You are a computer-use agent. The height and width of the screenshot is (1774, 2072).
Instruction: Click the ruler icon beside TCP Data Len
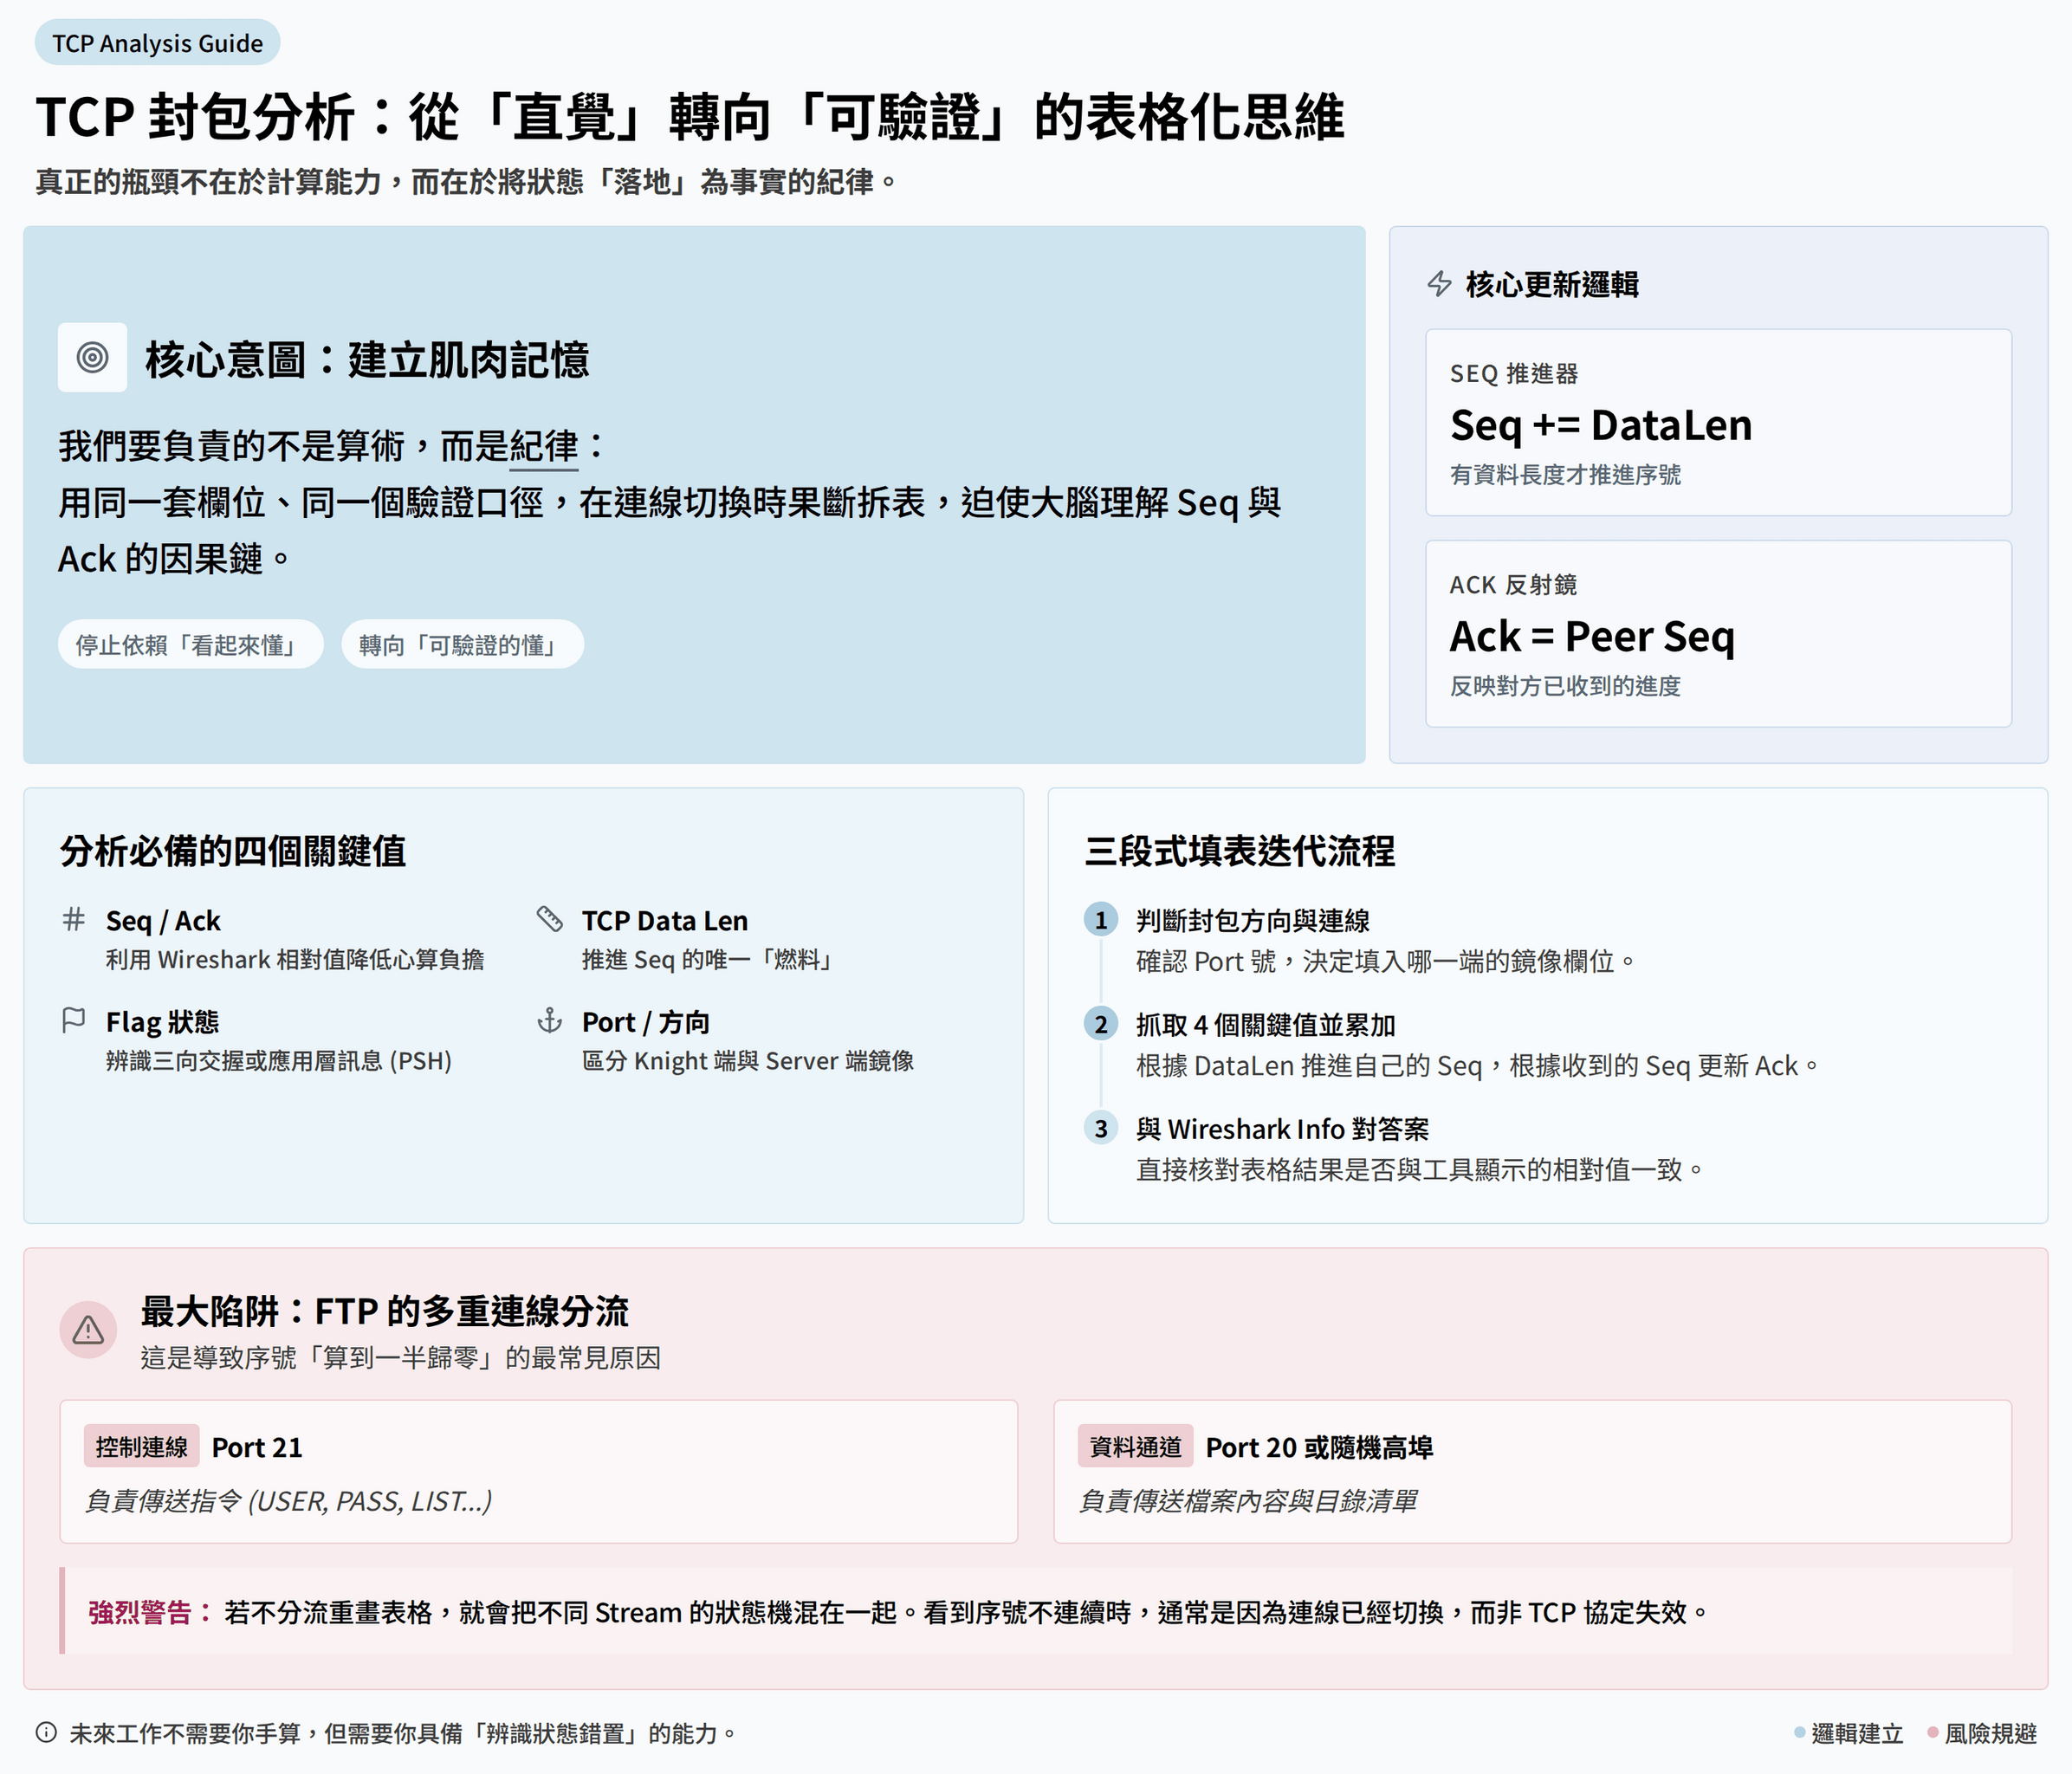(550, 919)
